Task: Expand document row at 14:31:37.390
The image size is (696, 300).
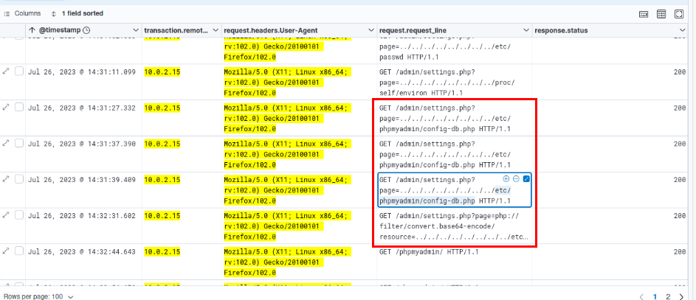Action: [x=6, y=143]
